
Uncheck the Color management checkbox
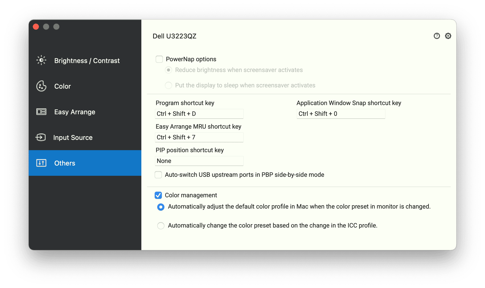[x=158, y=195]
